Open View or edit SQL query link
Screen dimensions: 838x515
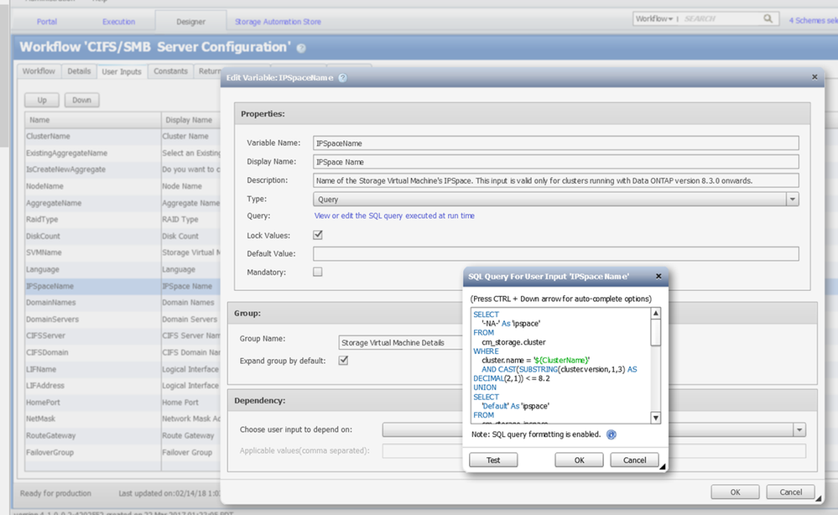pos(393,216)
